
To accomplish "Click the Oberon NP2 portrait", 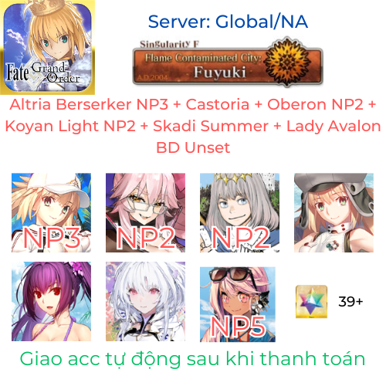I will 239,212.
